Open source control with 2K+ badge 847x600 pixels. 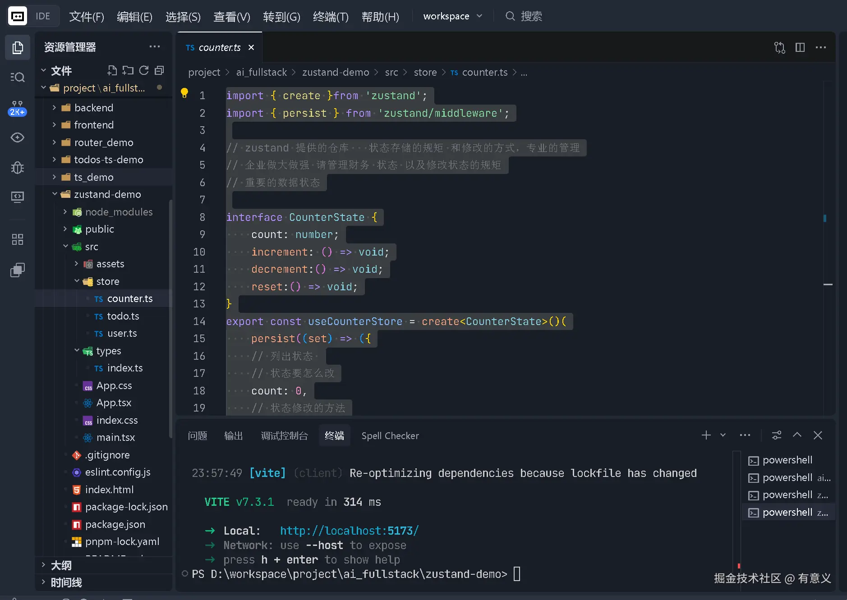coord(18,108)
